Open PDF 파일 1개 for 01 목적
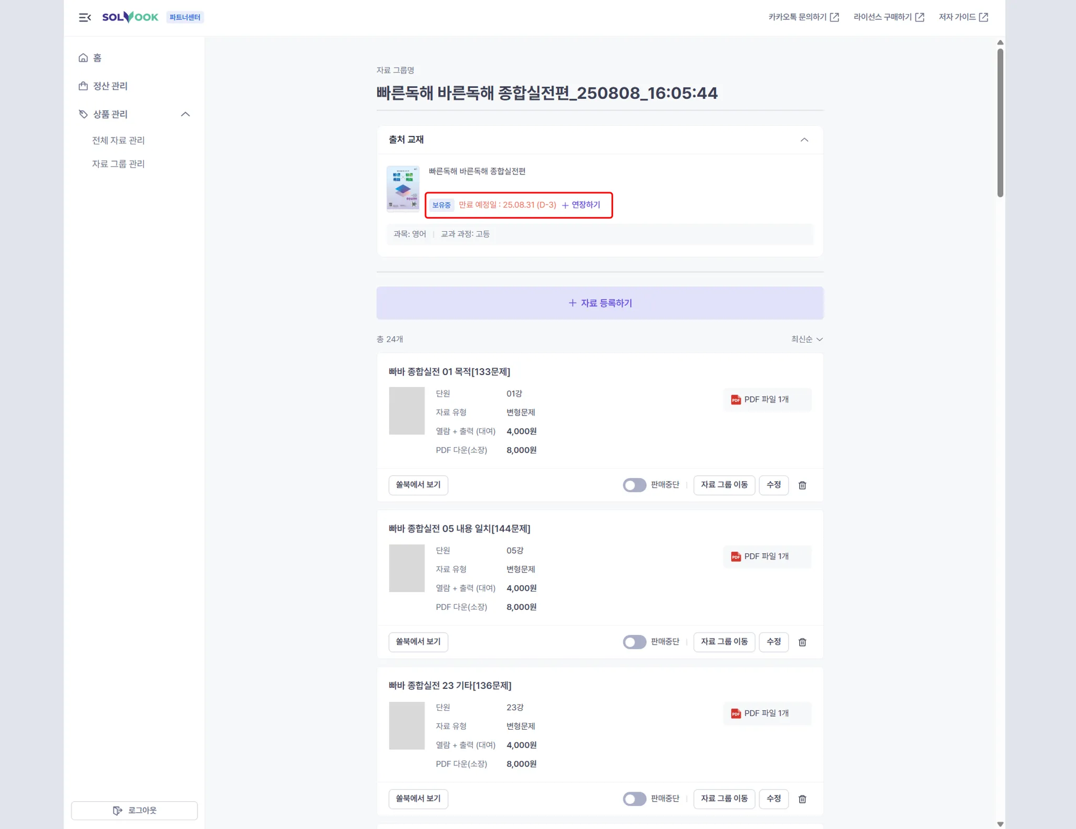Image resolution: width=1076 pixels, height=829 pixels. (x=767, y=400)
